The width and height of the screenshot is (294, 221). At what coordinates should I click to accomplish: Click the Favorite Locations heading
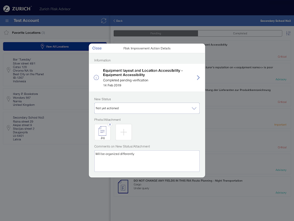26,33
